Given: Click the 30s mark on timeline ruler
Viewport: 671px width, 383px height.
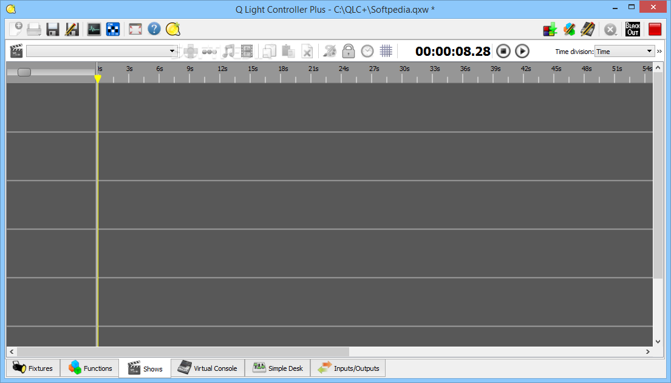Looking at the screenshot, I should click(x=404, y=69).
